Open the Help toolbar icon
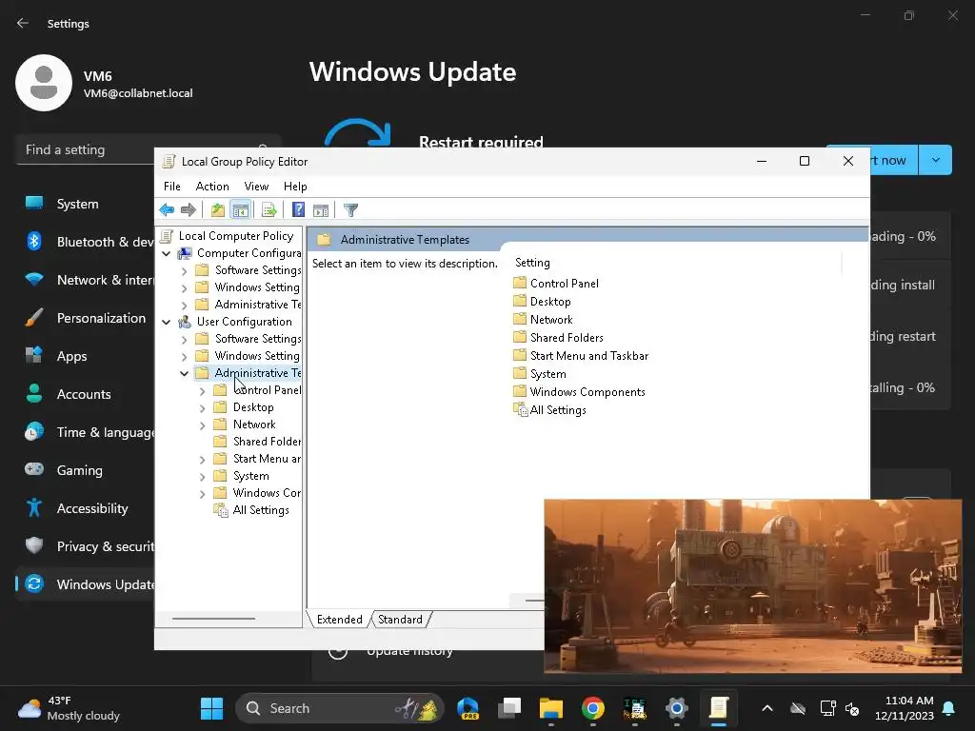The image size is (975, 731). click(x=298, y=210)
